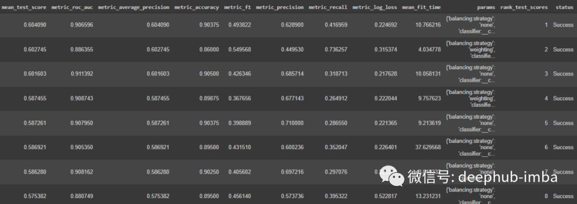Select the mean_fit_time column header

422,7
